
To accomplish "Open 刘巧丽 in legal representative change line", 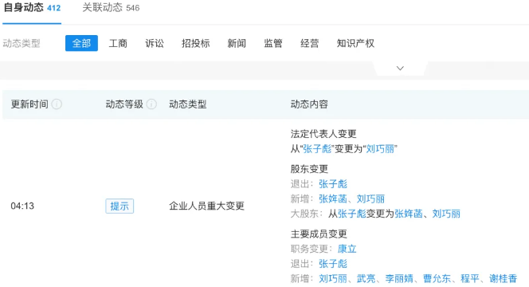I will (x=380, y=149).
